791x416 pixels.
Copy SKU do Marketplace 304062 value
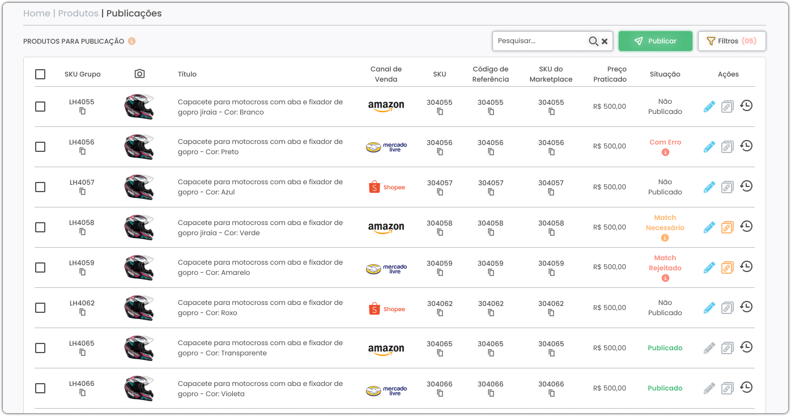pos(551,313)
